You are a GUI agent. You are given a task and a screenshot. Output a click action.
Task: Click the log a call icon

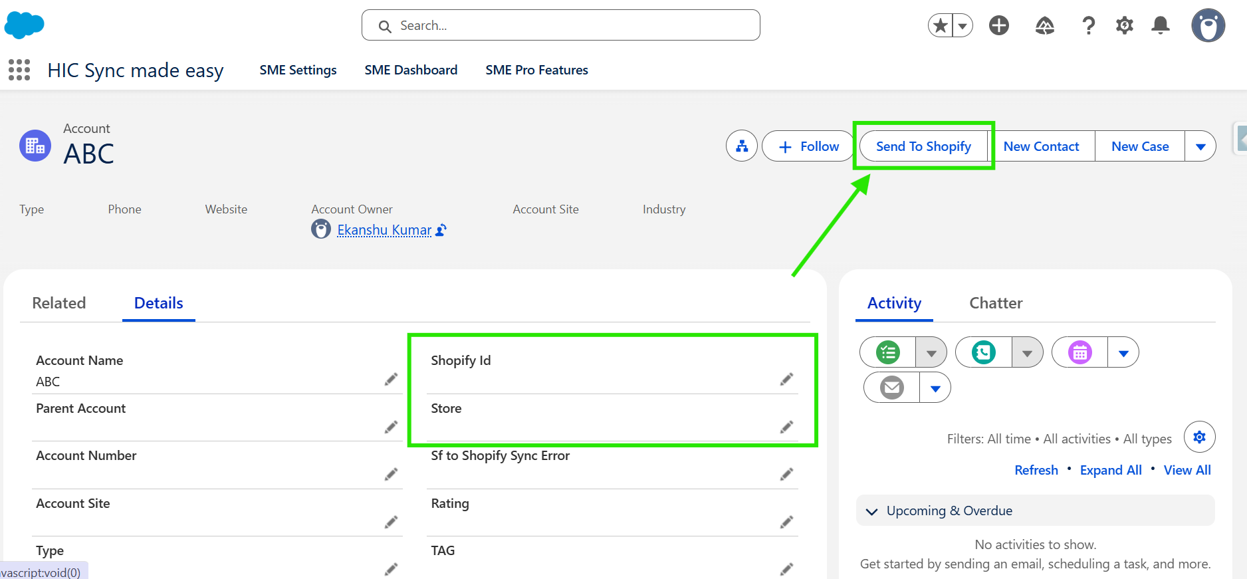tap(984, 352)
